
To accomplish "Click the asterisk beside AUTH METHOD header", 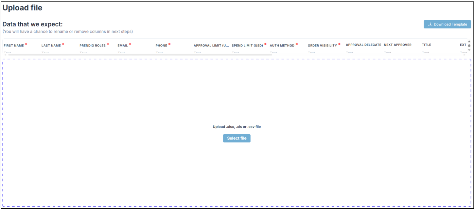I will (296, 43).
